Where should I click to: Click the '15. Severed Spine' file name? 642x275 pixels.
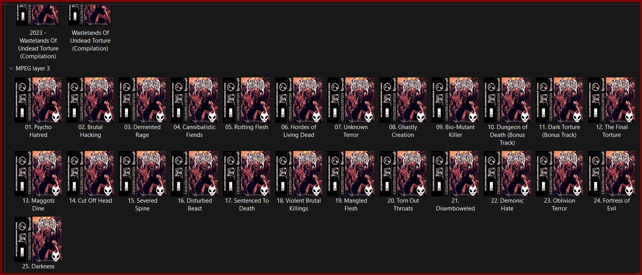pyautogui.click(x=142, y=205)
